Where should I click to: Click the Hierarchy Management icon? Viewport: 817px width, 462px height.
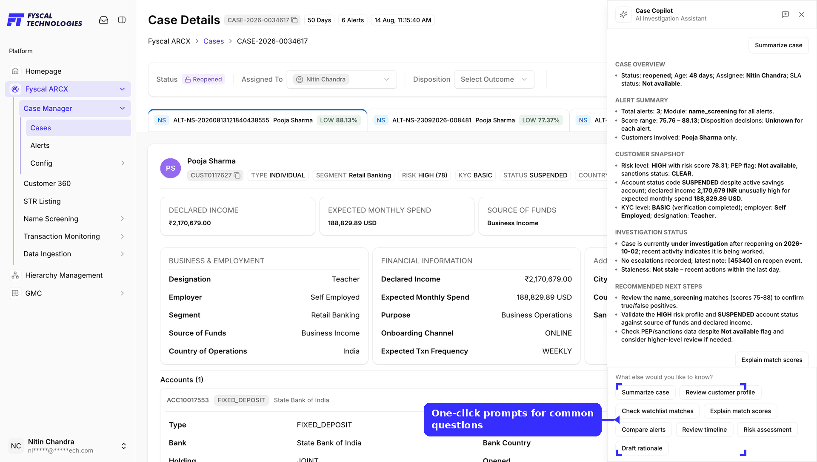[x=15, y=275]
